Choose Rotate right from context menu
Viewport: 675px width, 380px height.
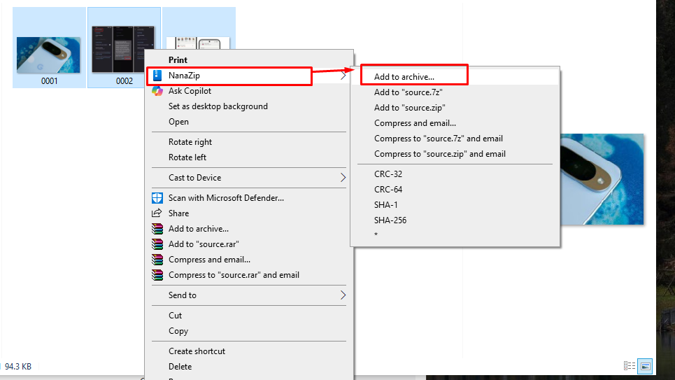(190, 142)
